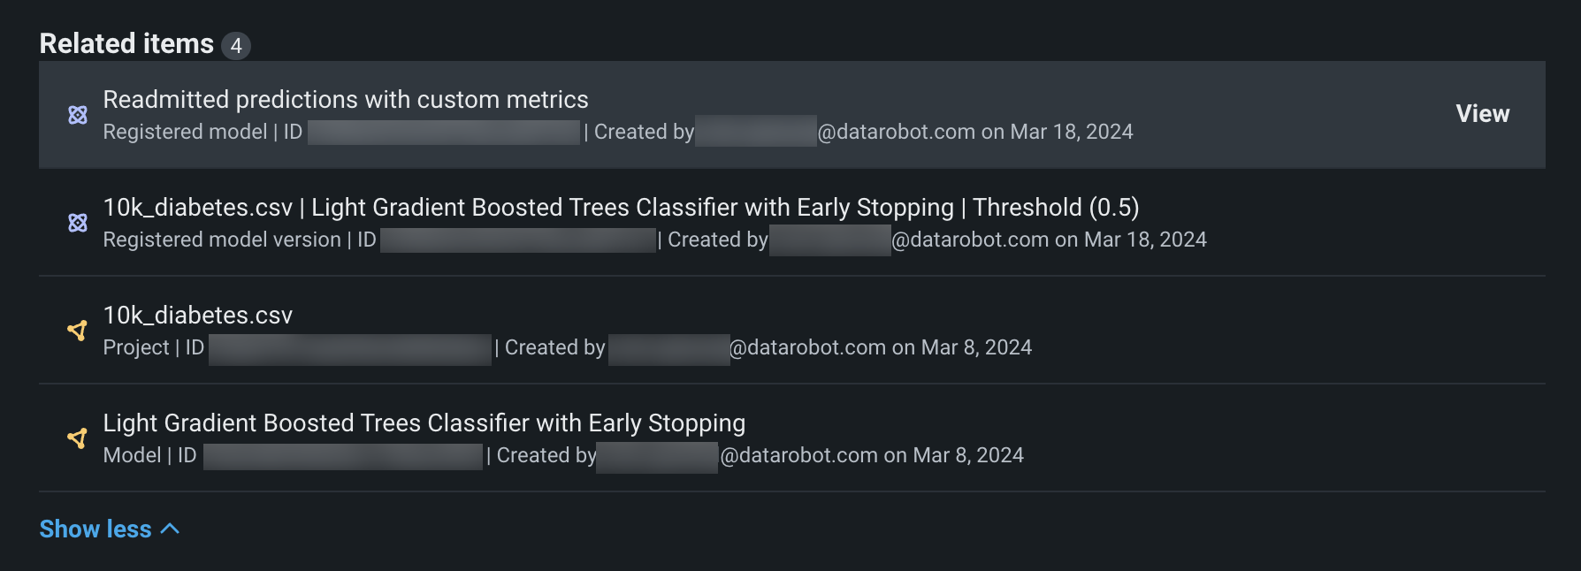This screenshot has width=1581, height=571.
Task: Click the registered model version icon
Action: click(78, 223)
